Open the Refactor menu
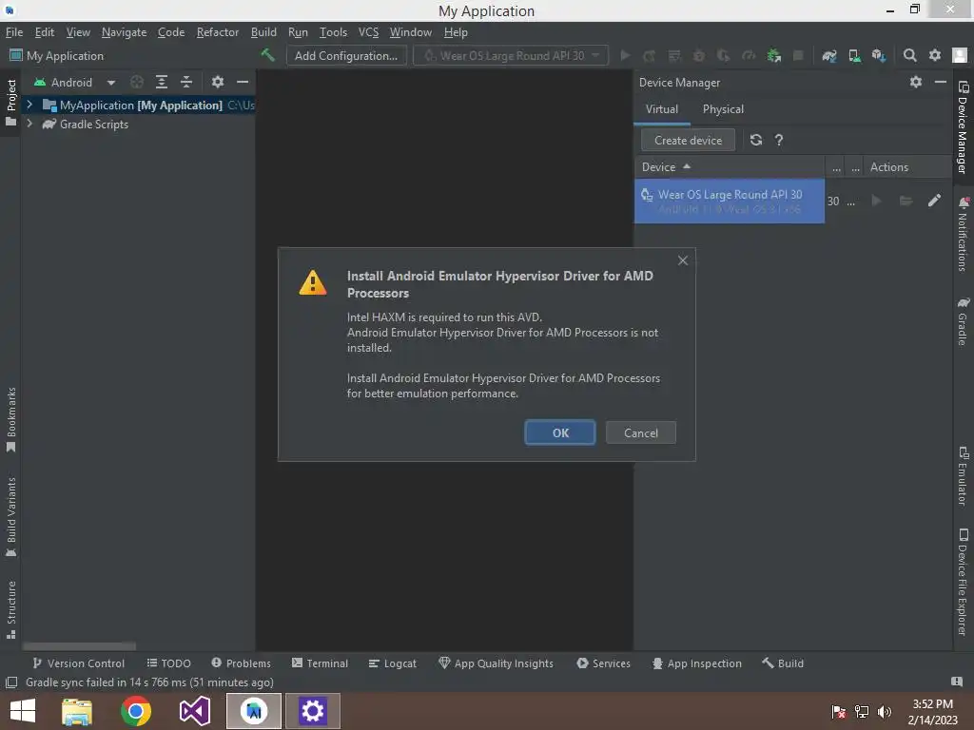974x730 pixels. pos(218,32)
